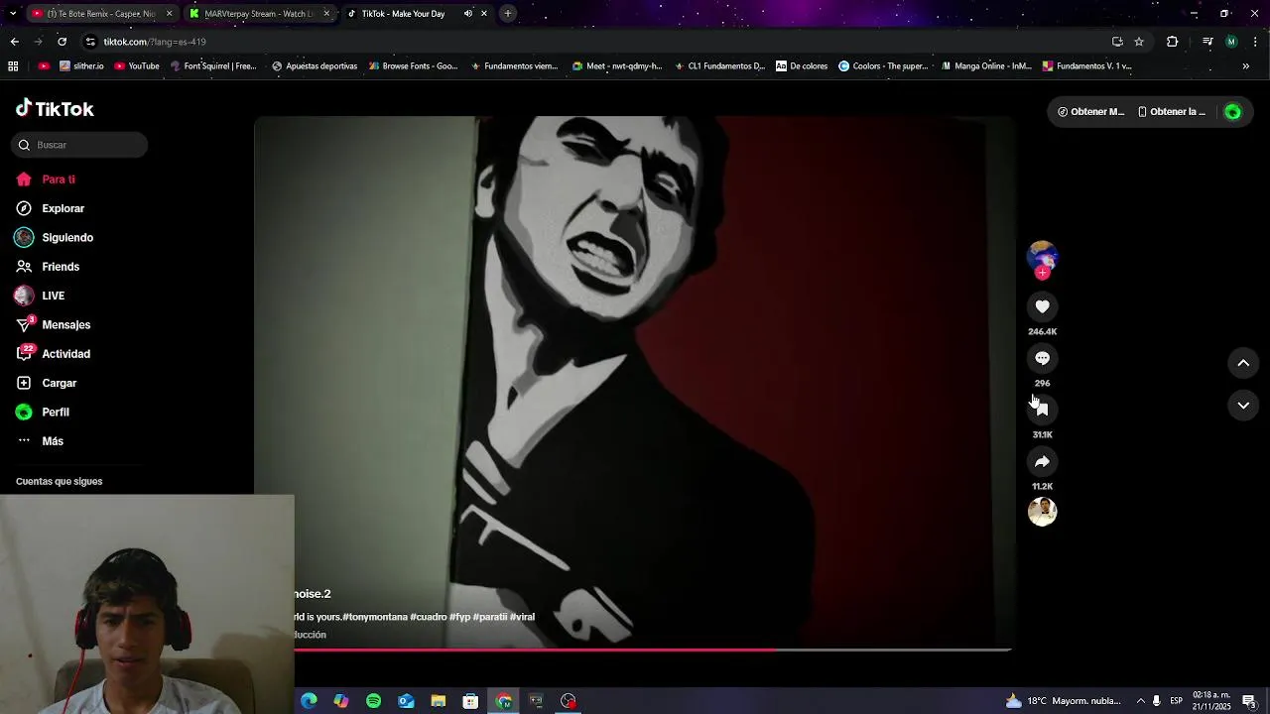Click the #tonymontana hashtag
1270x714 pixels.
pyautogui.click(x=375, y=617)
